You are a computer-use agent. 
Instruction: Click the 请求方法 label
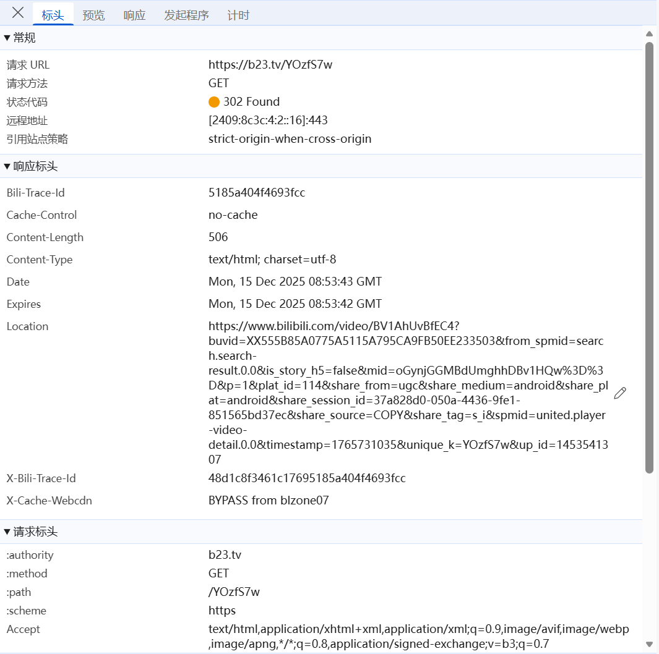click(27, 83)
